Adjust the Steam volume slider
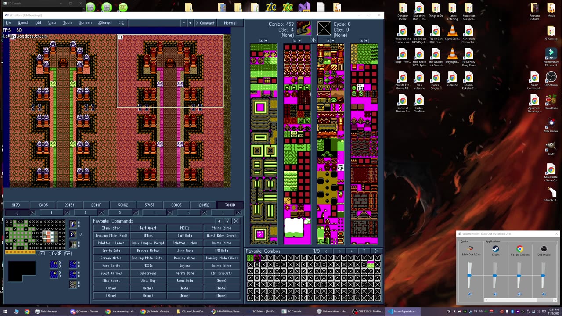This screenshot has height=316, width=562. pos(495,275)
